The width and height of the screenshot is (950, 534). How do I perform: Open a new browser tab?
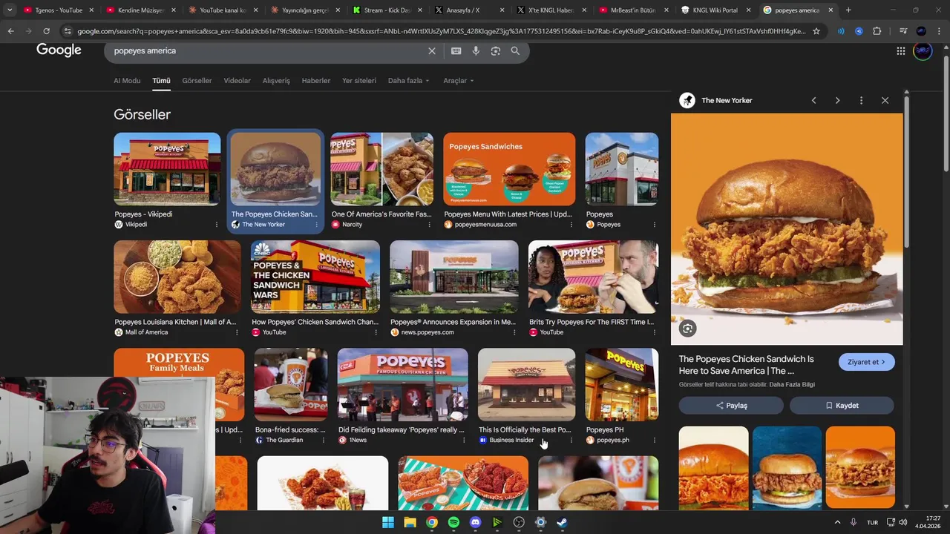pyautogui.click(x=848, y=10)
